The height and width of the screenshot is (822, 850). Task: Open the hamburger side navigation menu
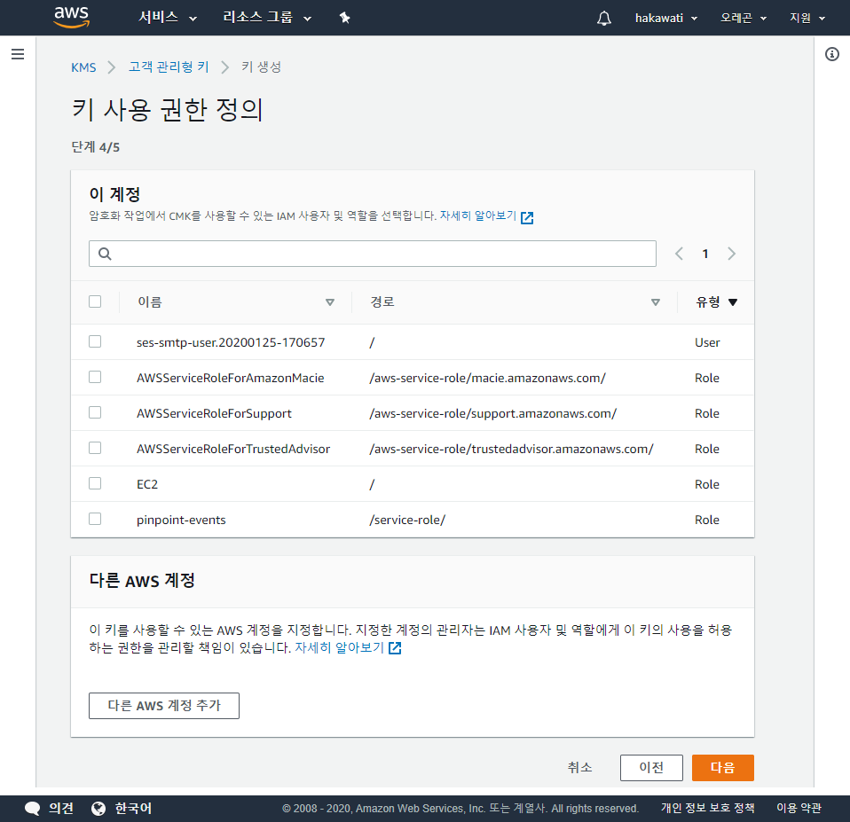click(18, 54)
